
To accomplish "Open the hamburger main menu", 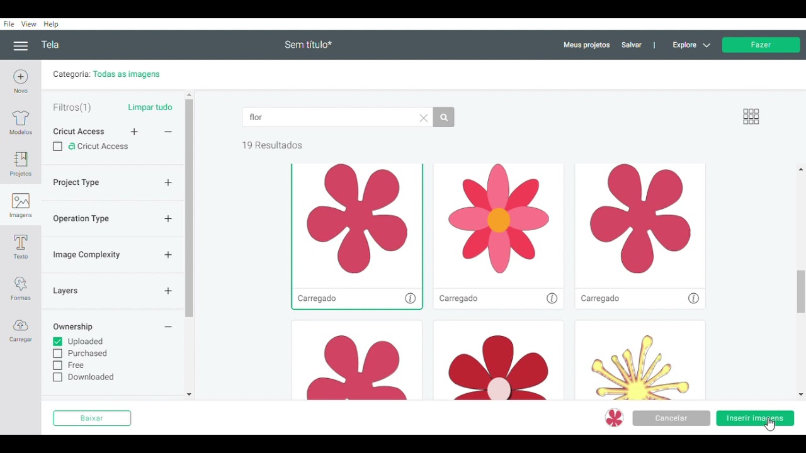I will tap(21, 45).
